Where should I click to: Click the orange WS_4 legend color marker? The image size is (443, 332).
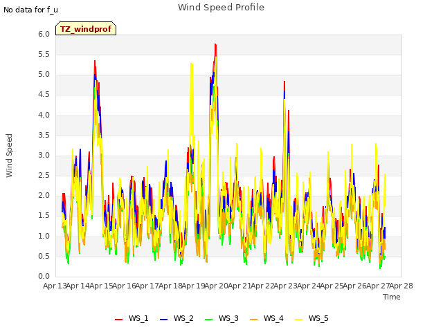pos(254,320)
